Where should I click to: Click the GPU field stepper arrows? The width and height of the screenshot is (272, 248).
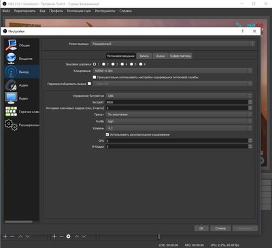[x=250, y=140]
